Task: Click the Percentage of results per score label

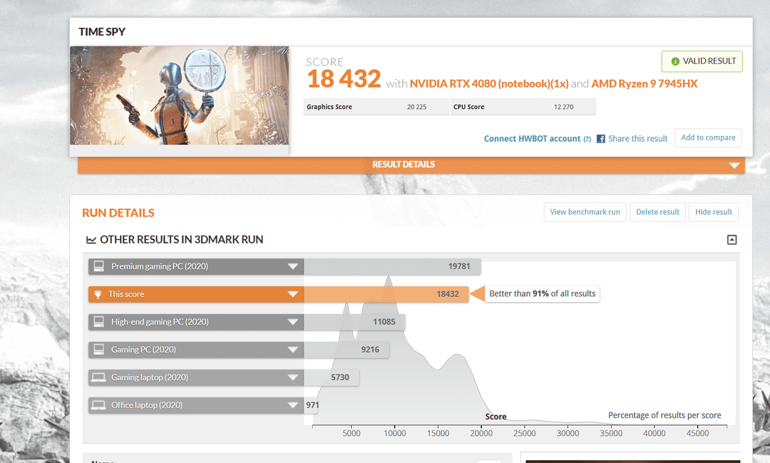Action: click(664, 415)
